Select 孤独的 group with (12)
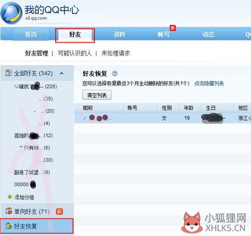 (x=34, y=136)
